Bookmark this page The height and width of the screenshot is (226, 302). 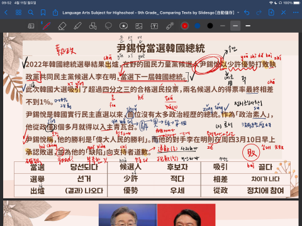[x=43, y=13]
